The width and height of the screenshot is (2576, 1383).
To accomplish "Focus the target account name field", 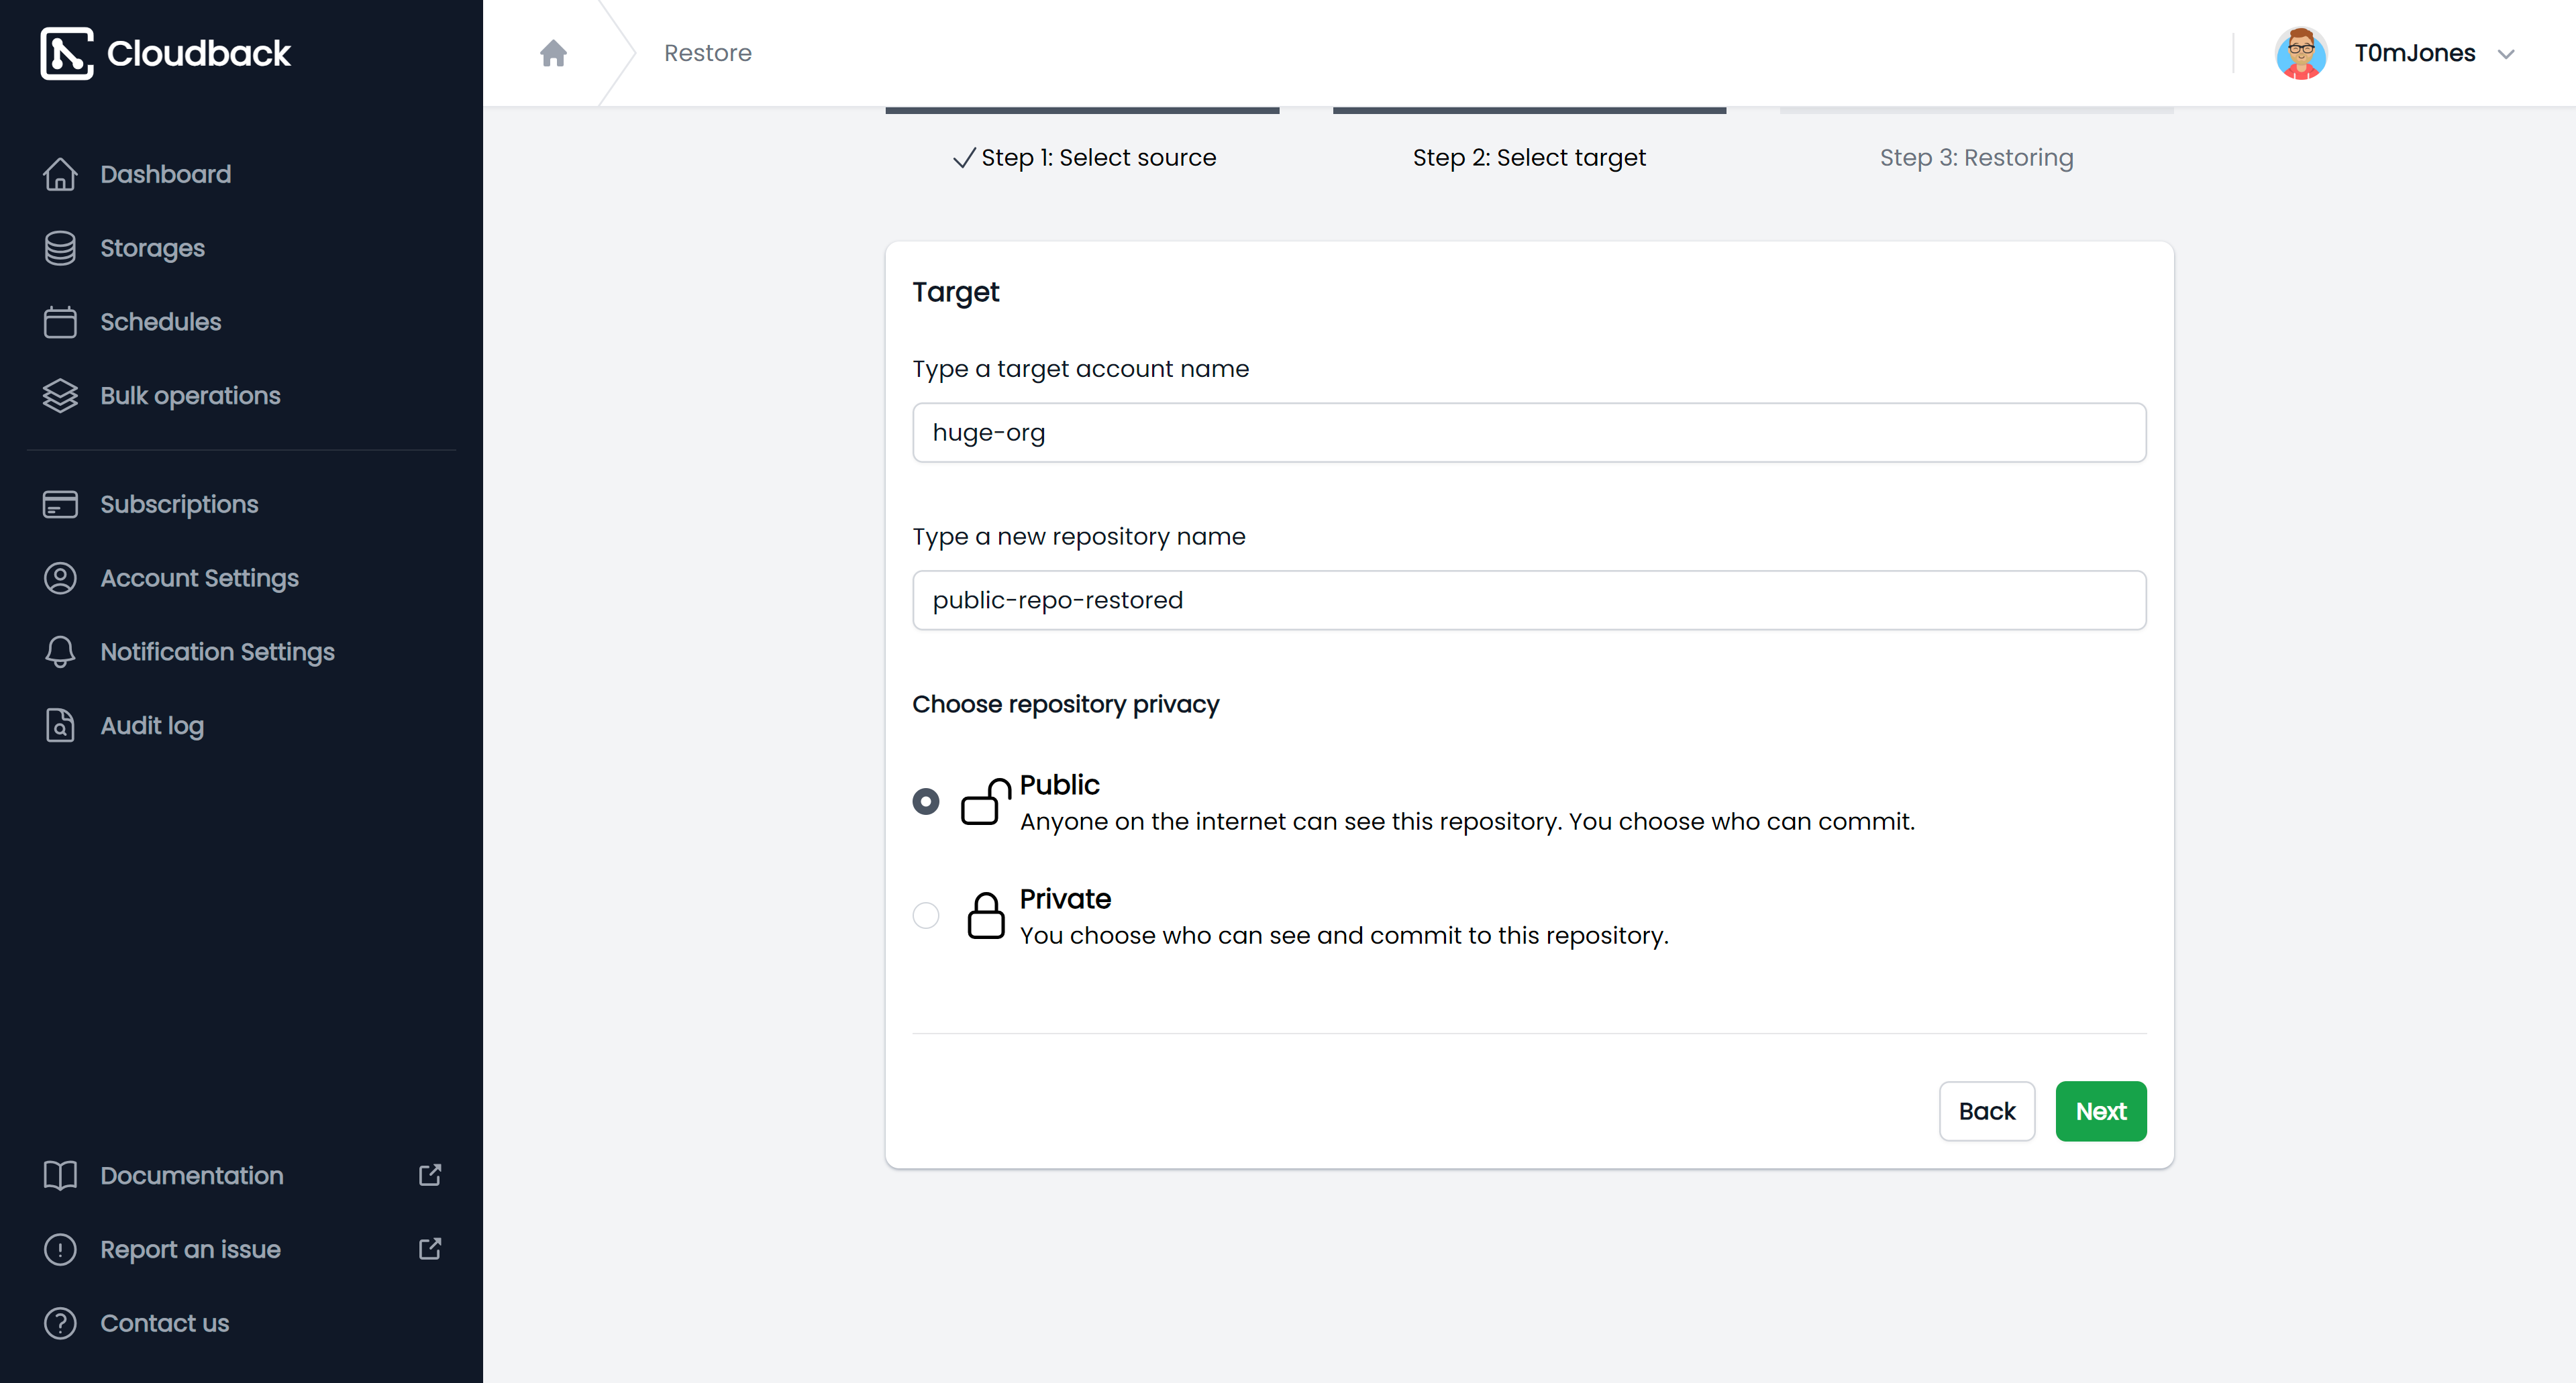I will tap(1529, 433).
